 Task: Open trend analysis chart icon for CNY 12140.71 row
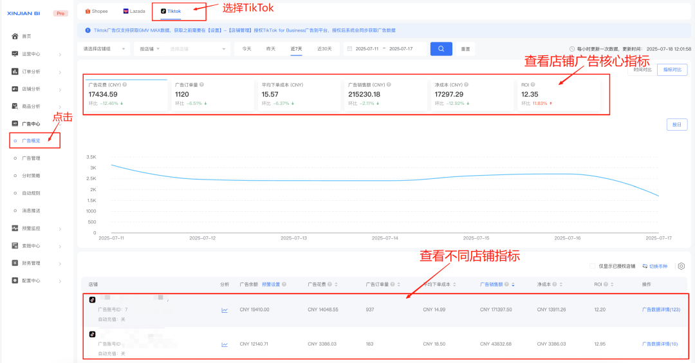point(225,344)
